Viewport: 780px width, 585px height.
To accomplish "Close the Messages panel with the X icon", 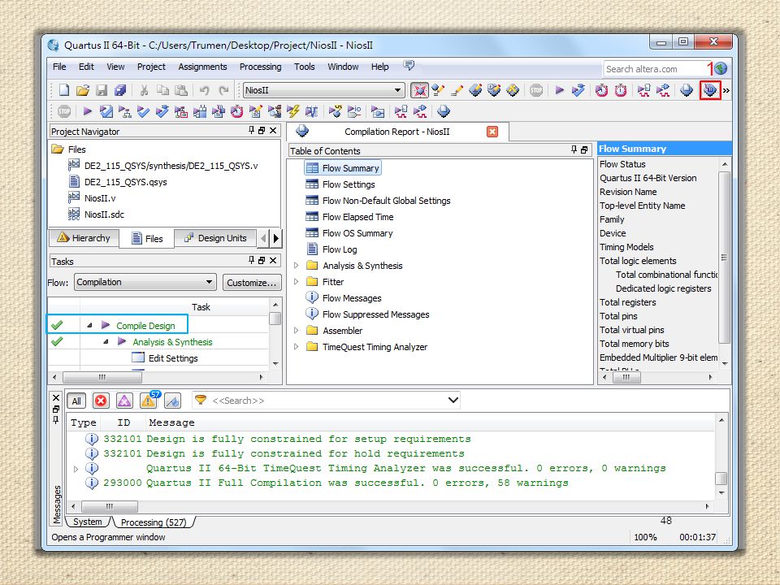I will coord(56,398).
